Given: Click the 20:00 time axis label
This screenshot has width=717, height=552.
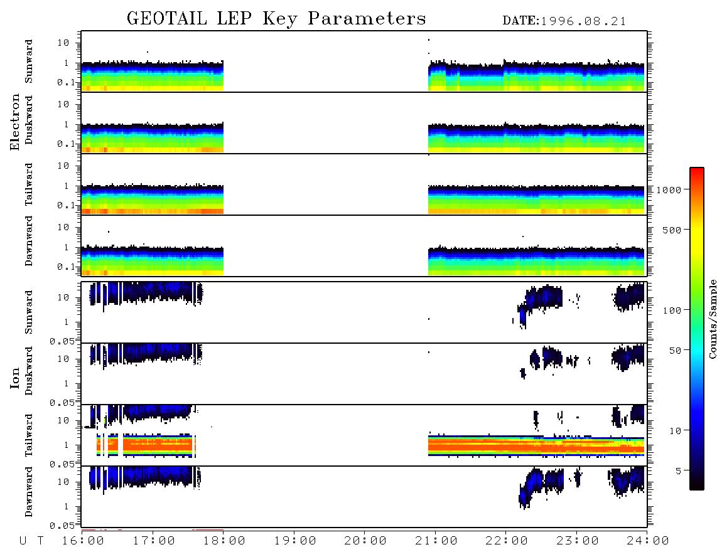Looking at the screenshot, I should click(365, 541).
